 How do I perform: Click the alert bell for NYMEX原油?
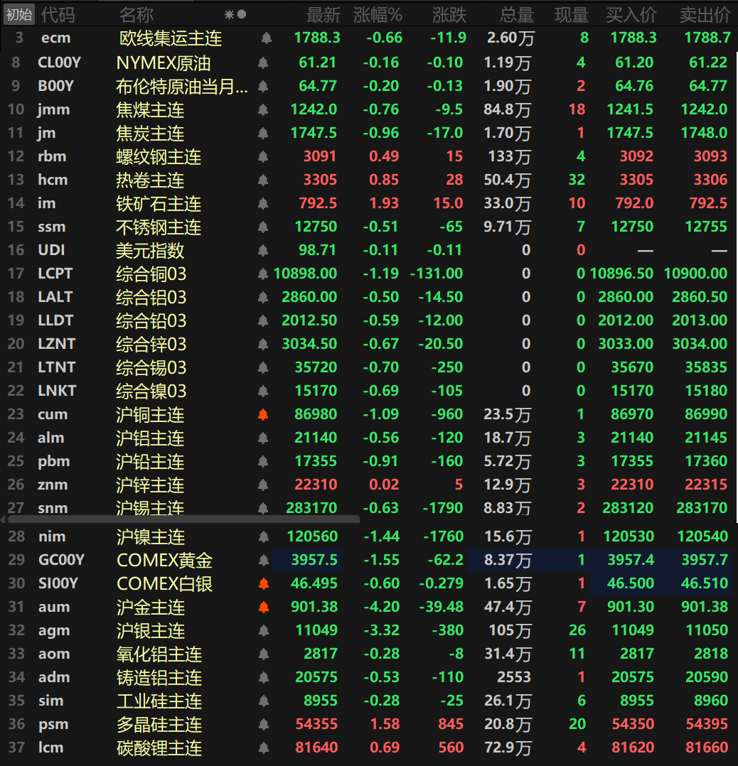coord(263,63)
